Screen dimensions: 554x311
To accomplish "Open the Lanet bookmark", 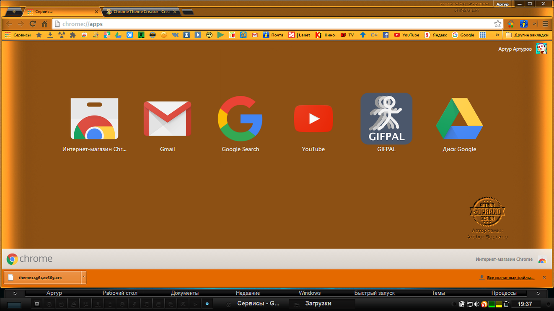I will click(x=299, y=35).
